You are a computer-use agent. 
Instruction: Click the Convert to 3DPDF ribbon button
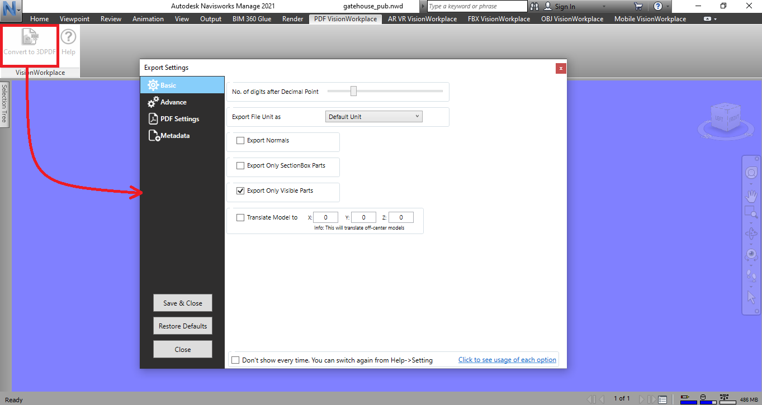[30, 43]
